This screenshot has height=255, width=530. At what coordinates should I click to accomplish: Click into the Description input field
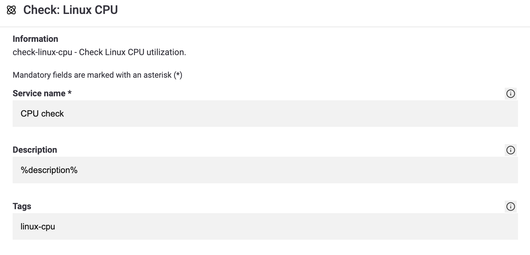coord(265,170)
